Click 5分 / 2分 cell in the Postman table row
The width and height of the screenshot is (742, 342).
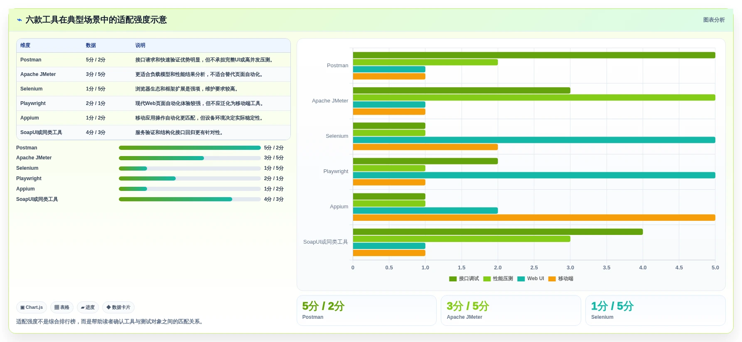click(96, 60)
